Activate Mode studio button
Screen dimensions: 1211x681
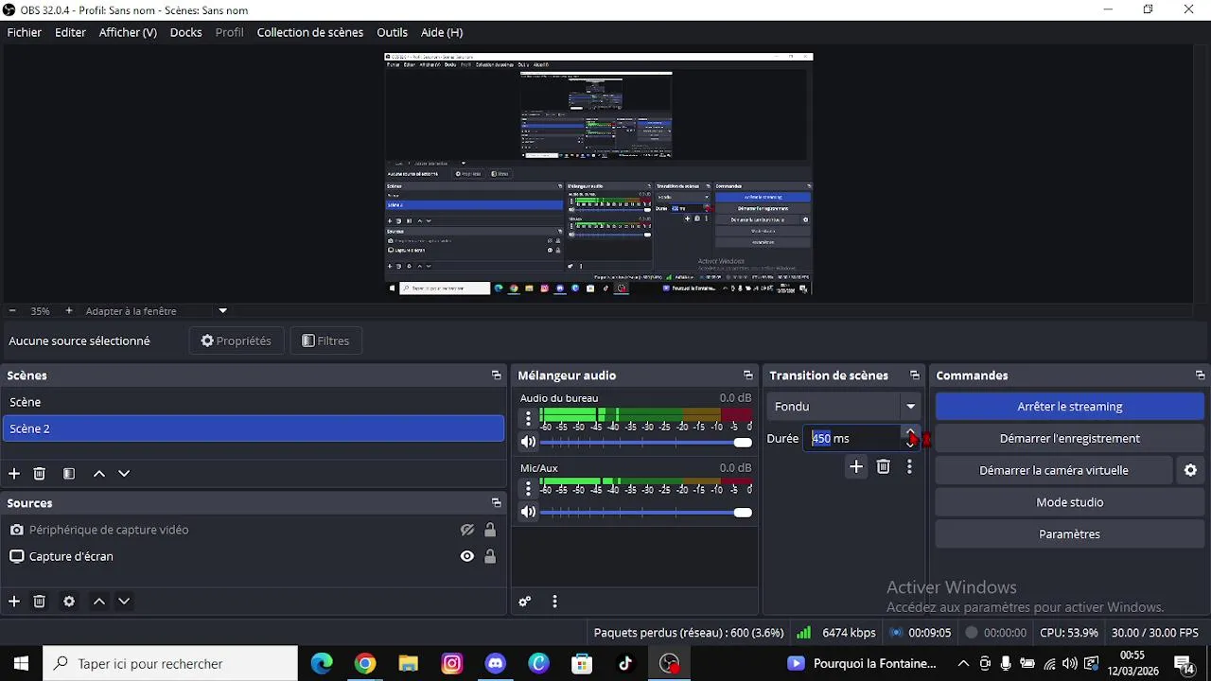pos(1070,502)
